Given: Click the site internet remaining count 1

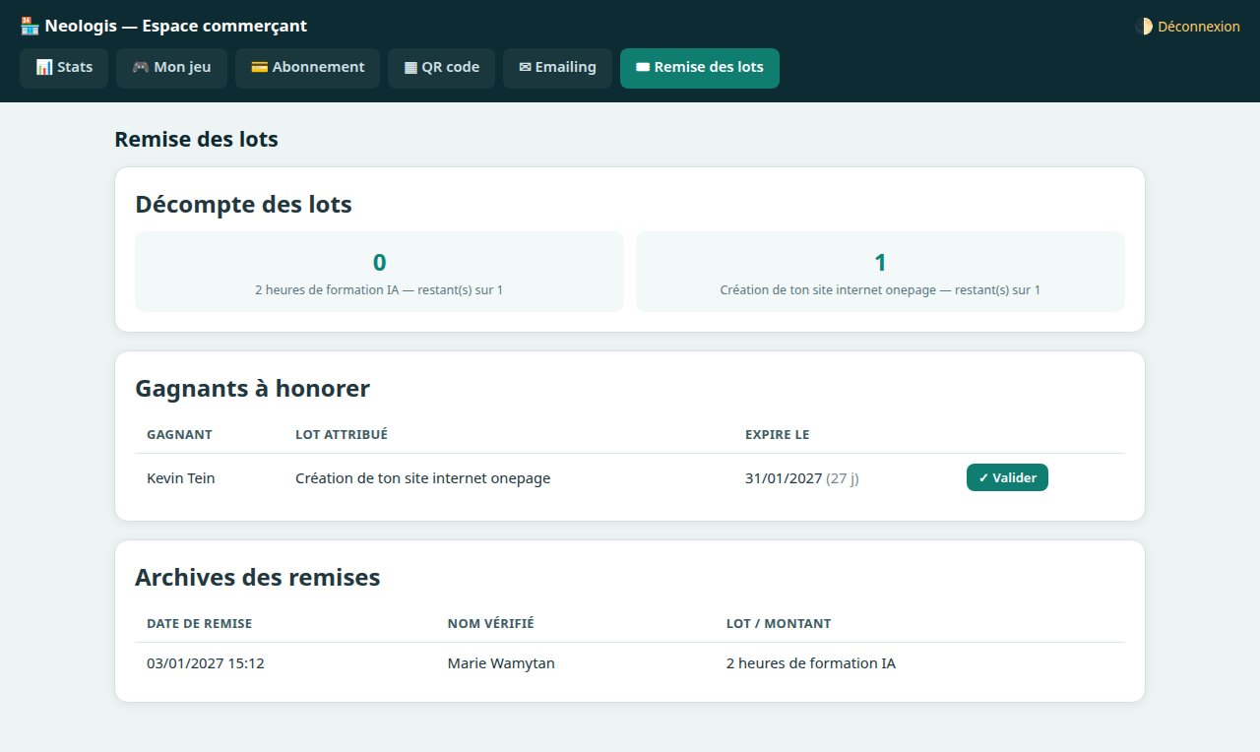Looking at the screenshot, I should click(880, 262).
